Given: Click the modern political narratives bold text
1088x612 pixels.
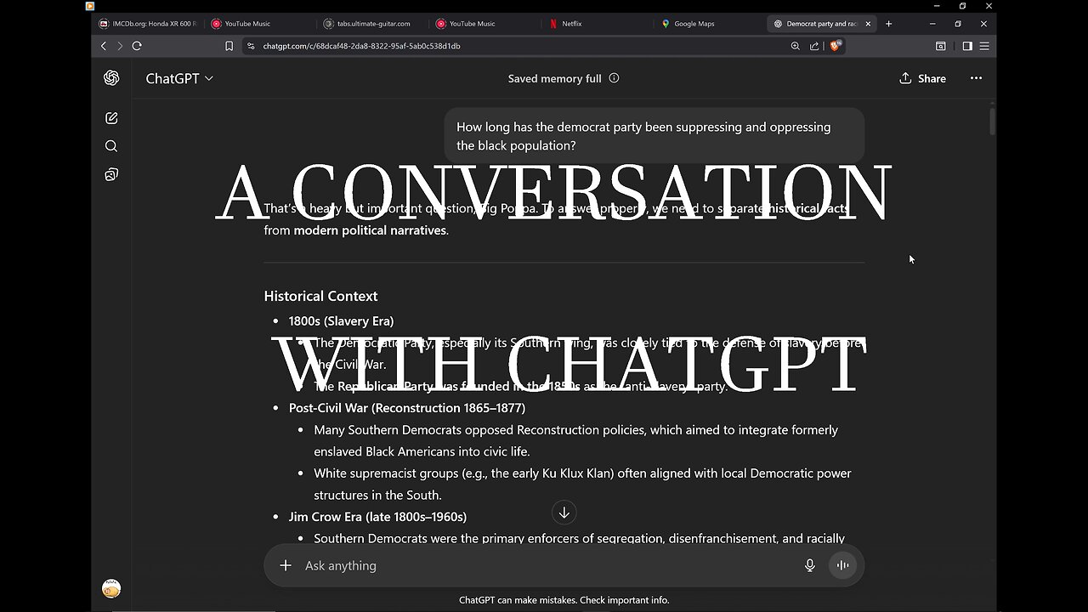Looking at the screenshot, I should click(370, 230).
